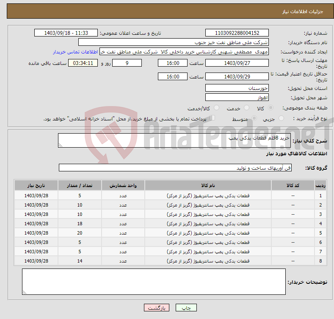Click the response deadline time 16:00 field

[x=173, y=63]
